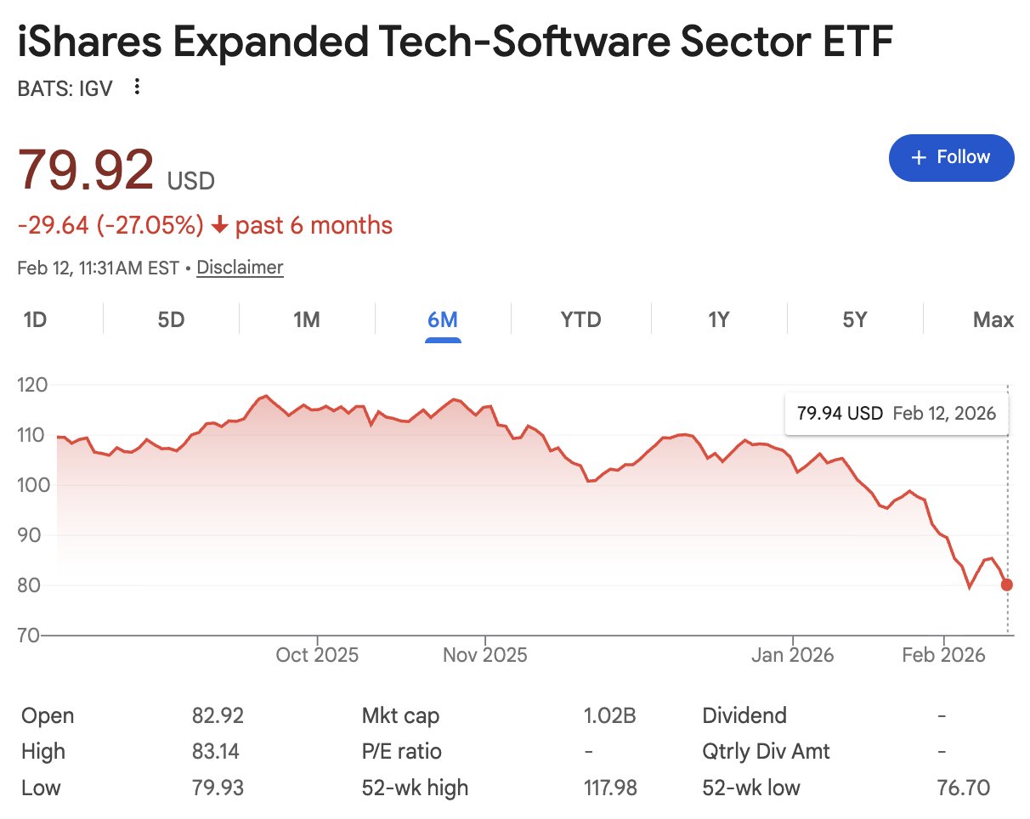
Task: Click the plus icon inside the Follow button
Action: click(x=919, y=157)
